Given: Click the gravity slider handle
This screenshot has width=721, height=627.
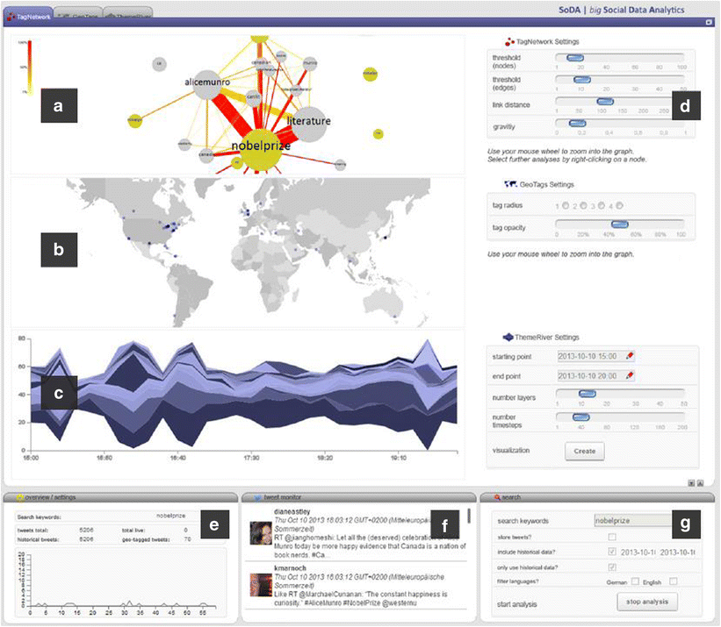Looking at the screenshot, I should [x=577, y=124].
